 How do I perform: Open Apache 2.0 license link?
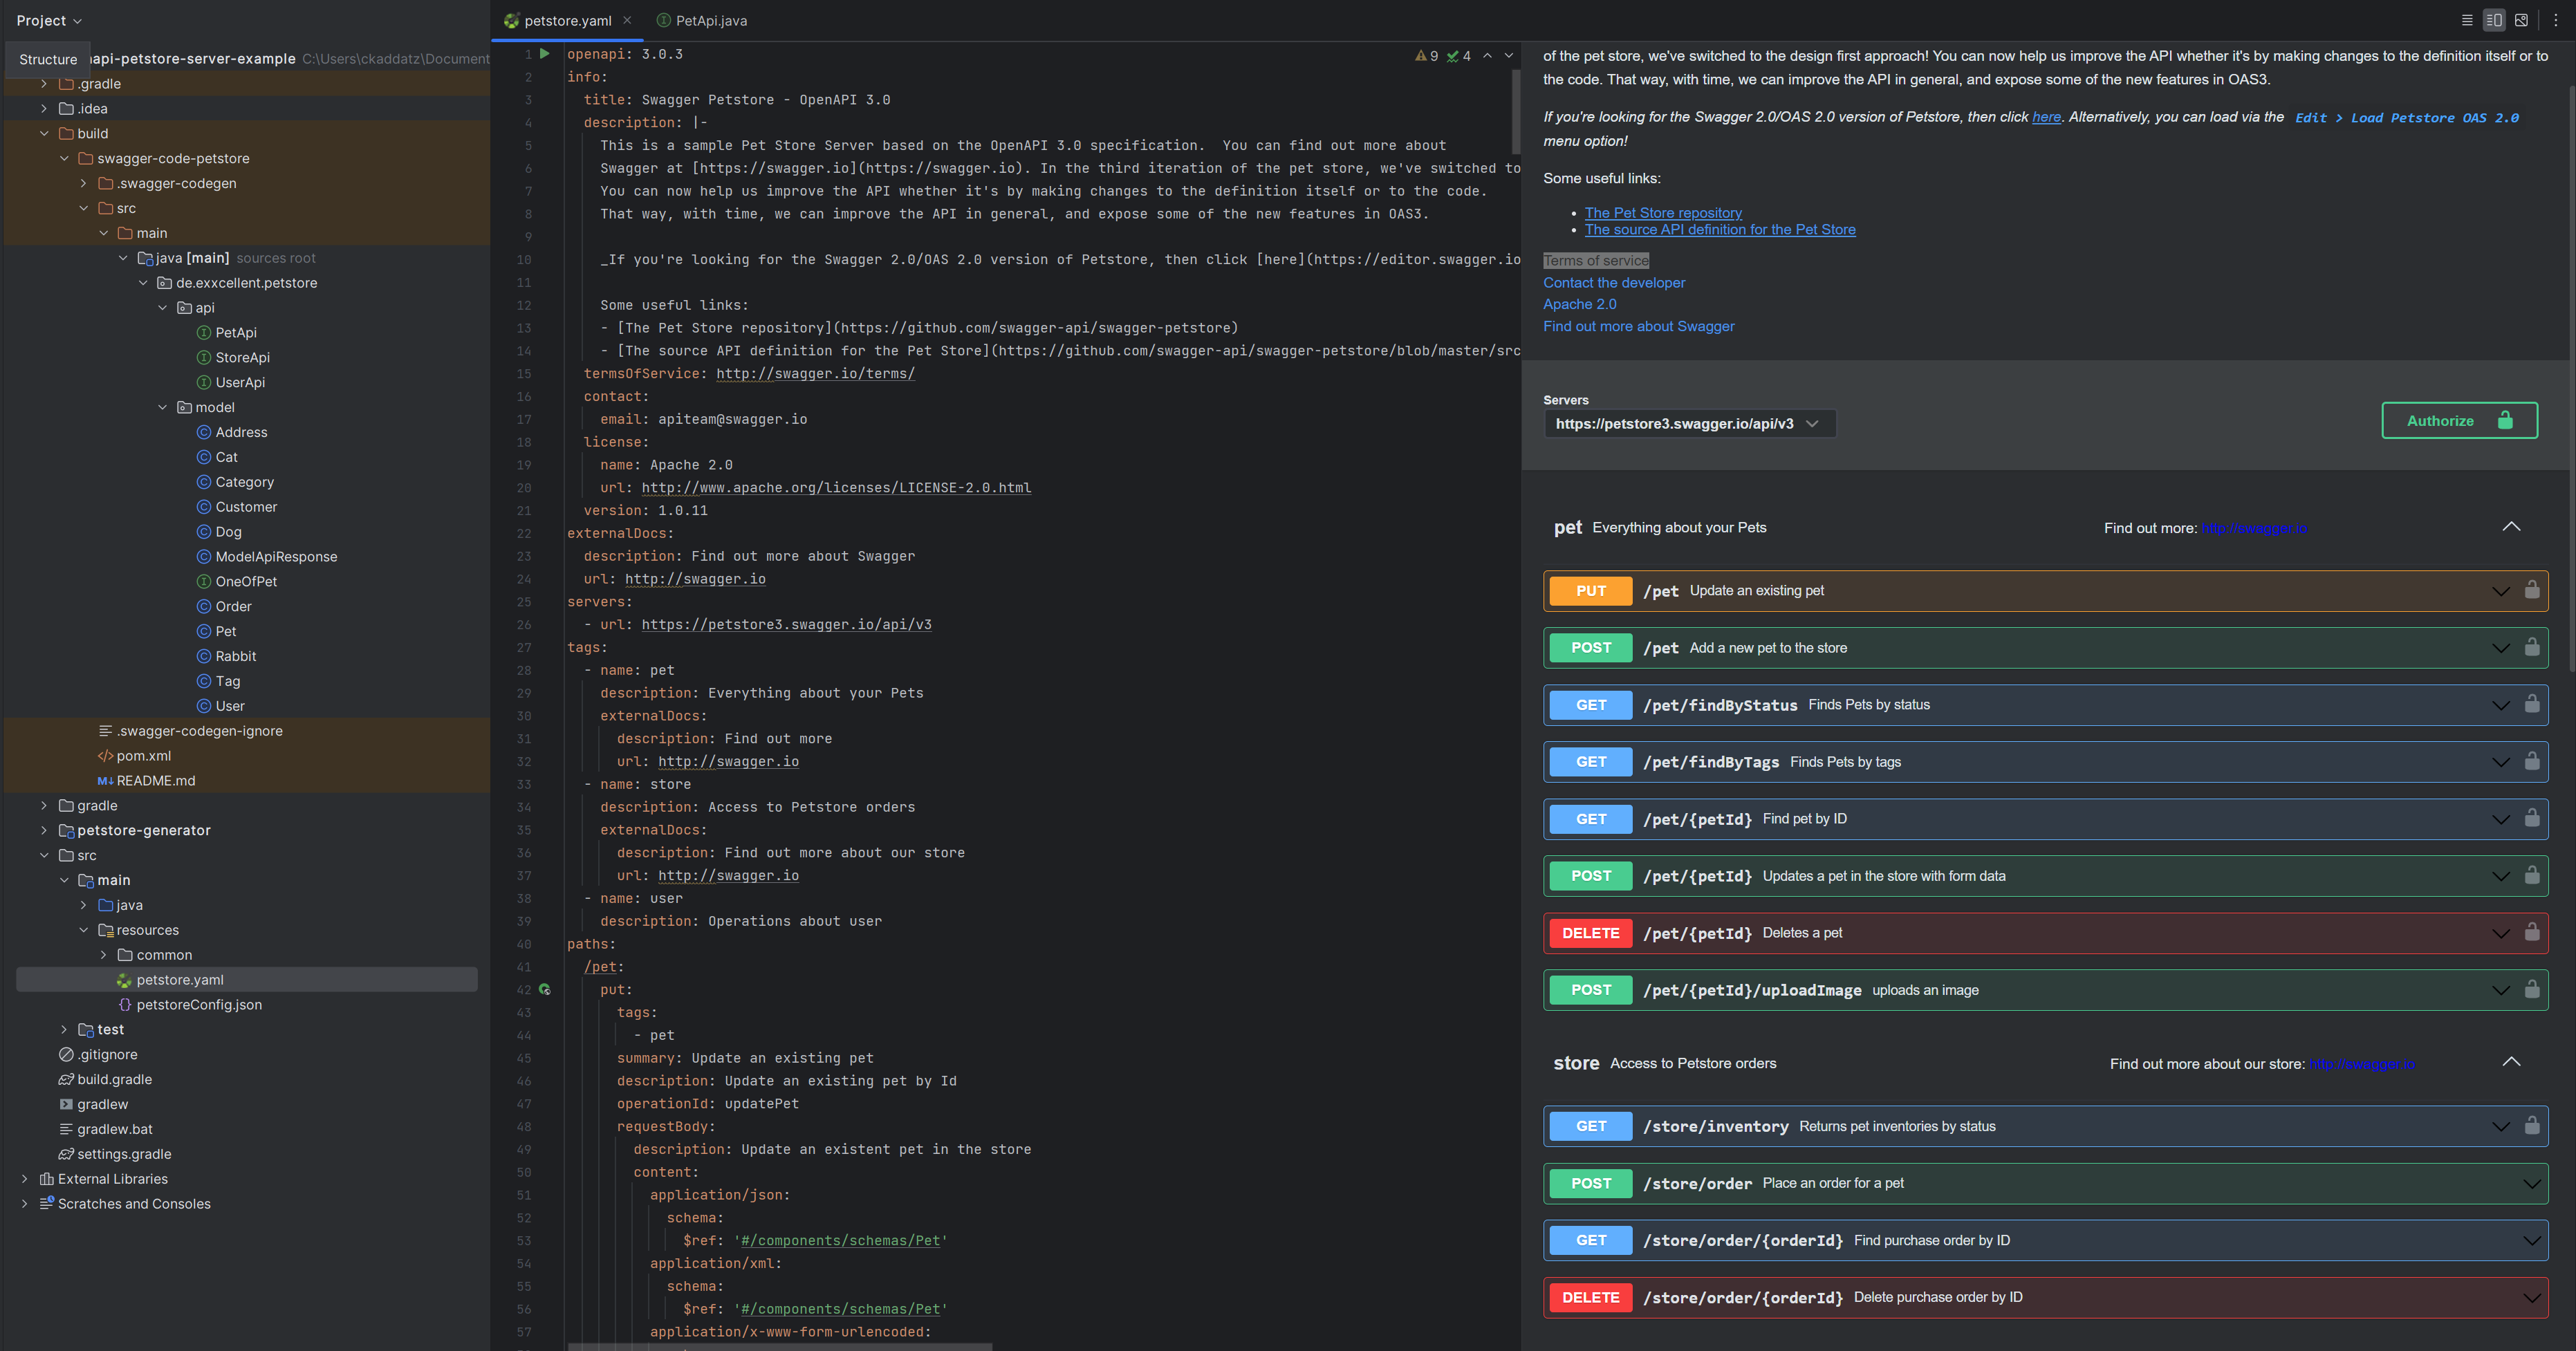pyautogui.click(x=1579, y=305)
